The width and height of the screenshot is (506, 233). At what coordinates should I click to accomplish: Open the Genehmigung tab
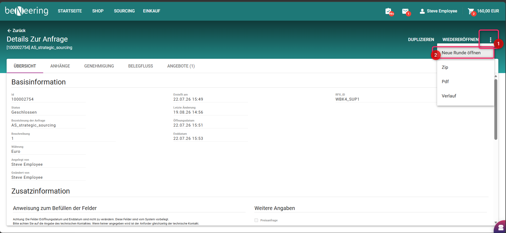click(99, 66)
